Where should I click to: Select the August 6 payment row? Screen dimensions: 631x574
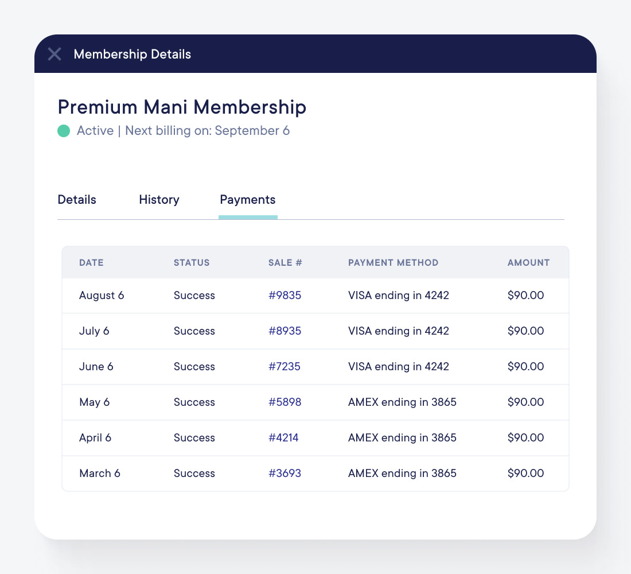click(315, 295)
